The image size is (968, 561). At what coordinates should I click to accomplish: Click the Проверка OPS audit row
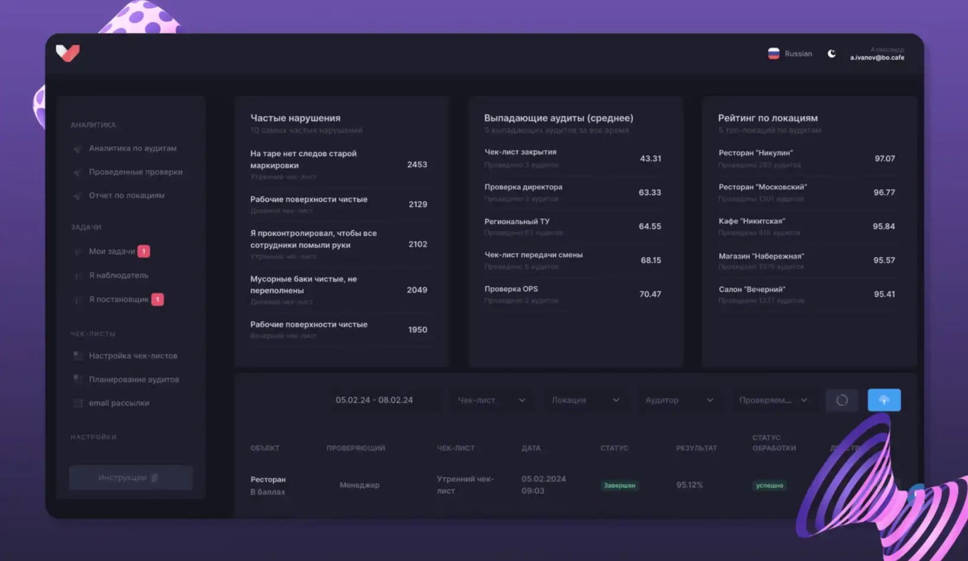coord(573,294)
